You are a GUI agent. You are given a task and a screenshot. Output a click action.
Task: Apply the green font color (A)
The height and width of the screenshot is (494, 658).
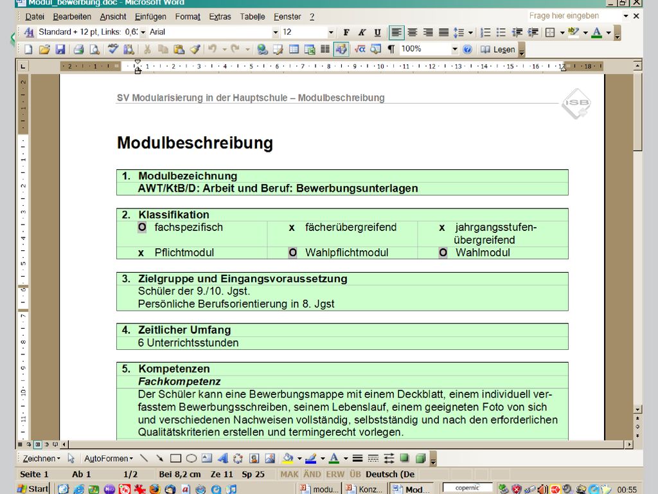pos(596,33)
